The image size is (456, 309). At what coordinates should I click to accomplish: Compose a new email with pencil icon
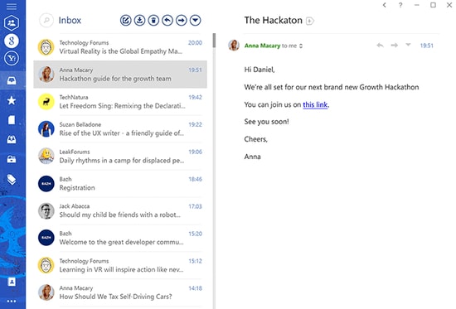click(x=126, y=21)
